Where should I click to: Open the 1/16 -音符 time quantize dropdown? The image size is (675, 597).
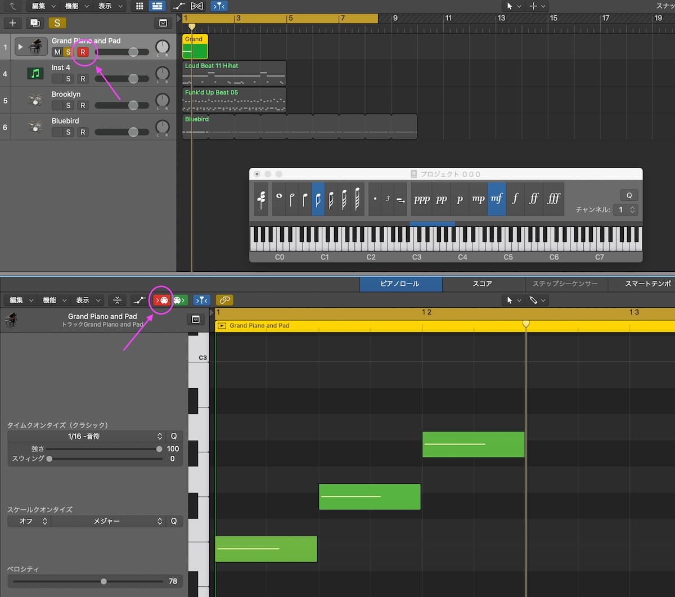[x=87, y=436]
